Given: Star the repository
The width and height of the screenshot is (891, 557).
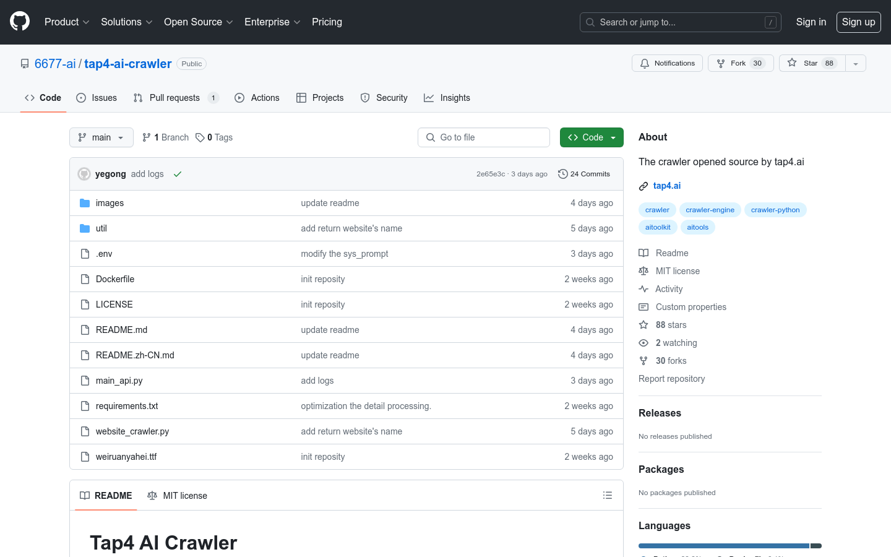Looking at the screenshot, I should point(811,63).
